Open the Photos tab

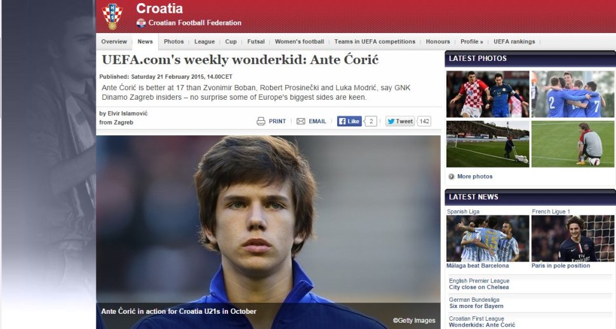173,42
